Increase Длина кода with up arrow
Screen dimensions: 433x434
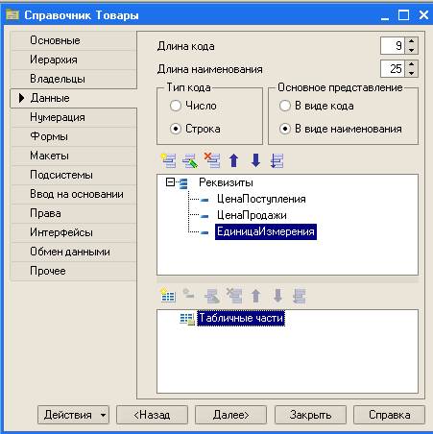tap(412, 41)
